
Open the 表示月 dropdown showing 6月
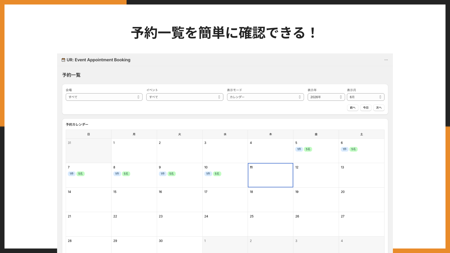[366, 97]
